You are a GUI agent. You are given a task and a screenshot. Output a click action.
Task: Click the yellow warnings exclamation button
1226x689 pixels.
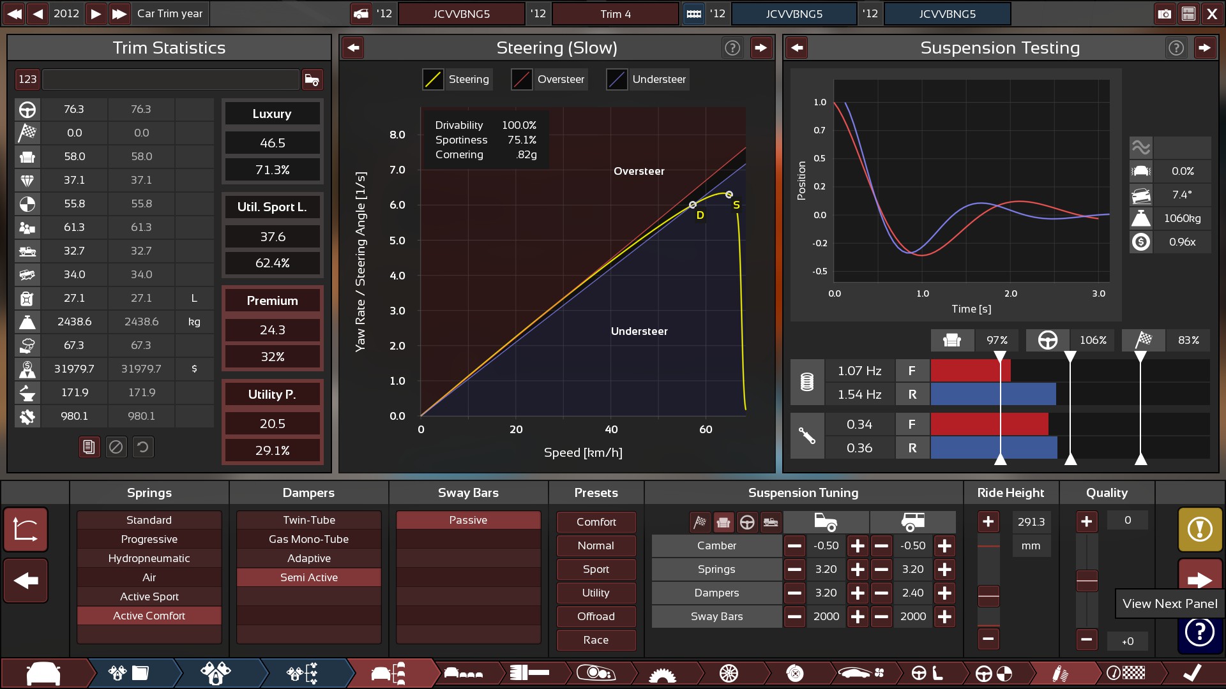pos(1200,529)
